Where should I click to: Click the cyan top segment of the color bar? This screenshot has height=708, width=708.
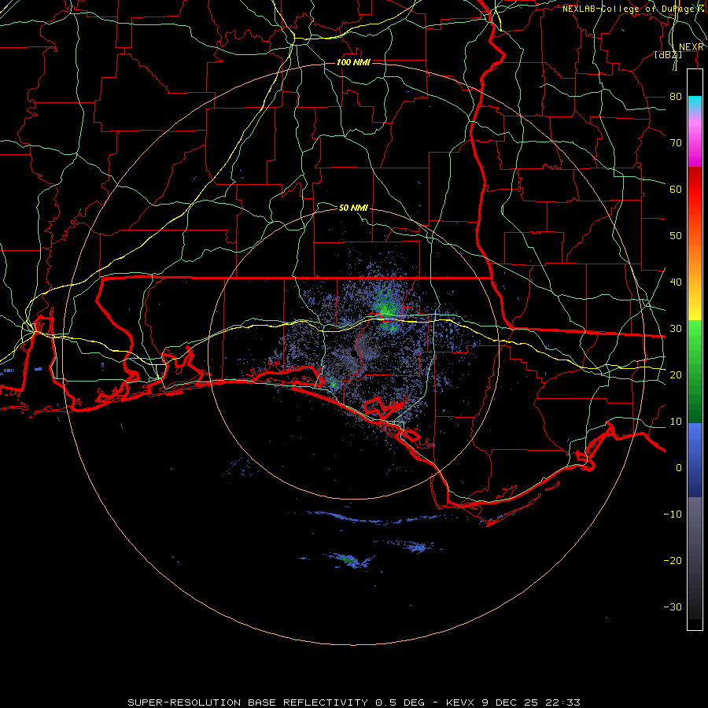click(695, 104)
